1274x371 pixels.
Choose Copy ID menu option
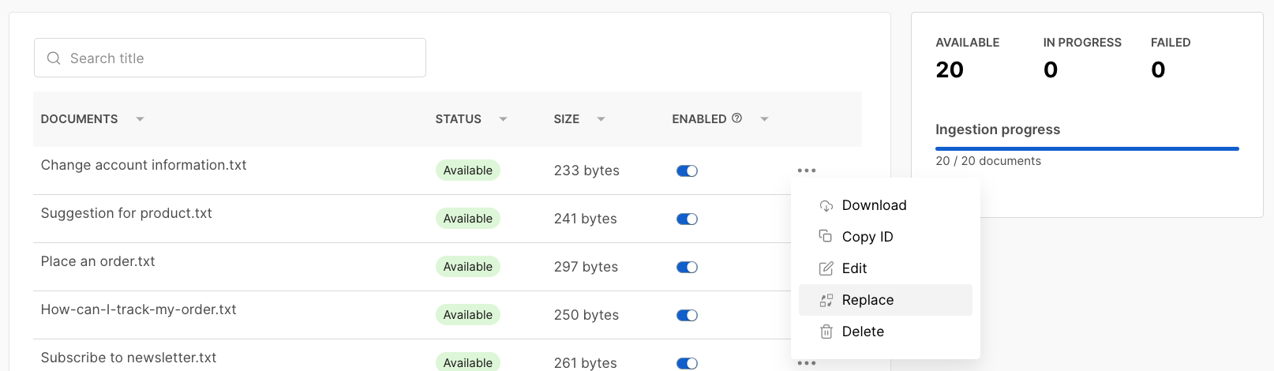pos(867,237)
